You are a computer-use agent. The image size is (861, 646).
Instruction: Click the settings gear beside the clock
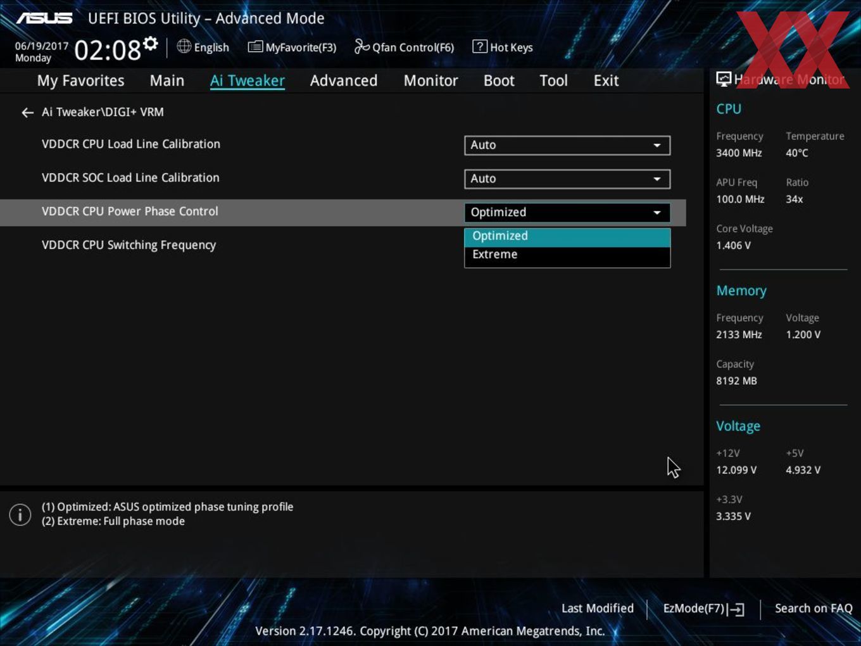pyautogui.click(x=150, y=43)
